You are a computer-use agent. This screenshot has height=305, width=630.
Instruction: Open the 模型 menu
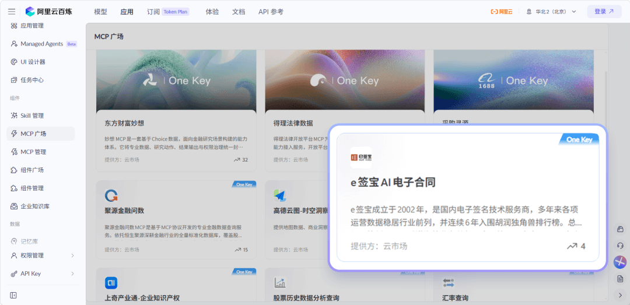pyautogui.click(x=100, y=12)
